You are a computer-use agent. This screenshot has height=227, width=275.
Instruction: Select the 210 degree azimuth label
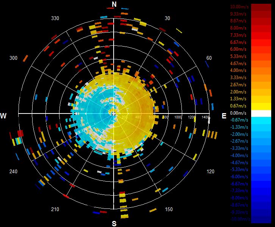click(55, 209)
